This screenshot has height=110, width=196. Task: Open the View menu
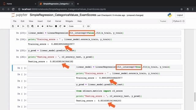point(31,21)
